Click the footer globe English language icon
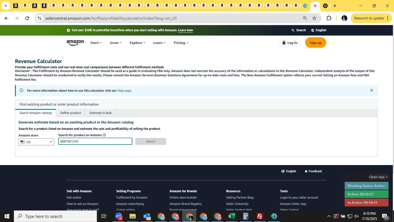 [x=283, y=171]
